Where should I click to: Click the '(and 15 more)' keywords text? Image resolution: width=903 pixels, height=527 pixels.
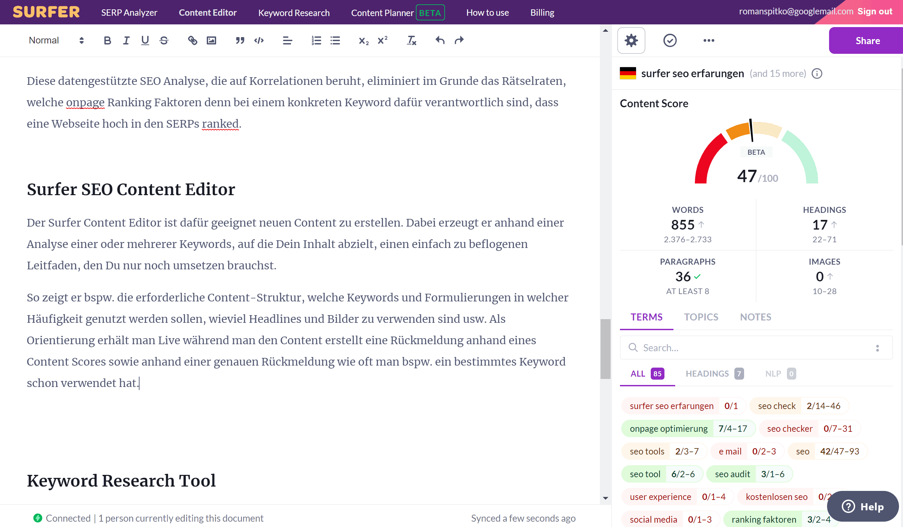tap(778, 74)
